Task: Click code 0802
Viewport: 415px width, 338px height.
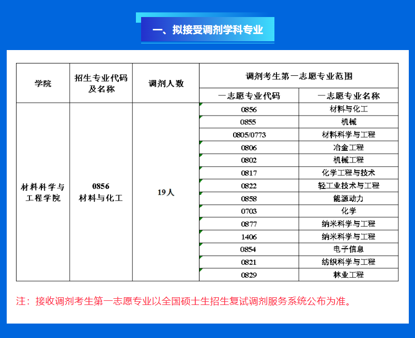Action: tap(249, 160)
